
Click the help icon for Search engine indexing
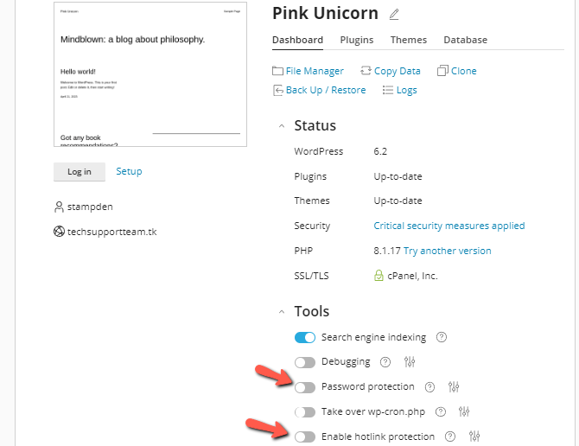pos(441,337)
